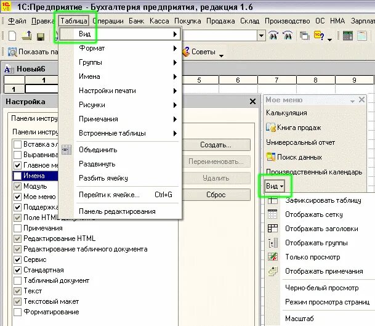Close the Настройка dialog
This screenshot has width=375, height=326.
point(252,102)
